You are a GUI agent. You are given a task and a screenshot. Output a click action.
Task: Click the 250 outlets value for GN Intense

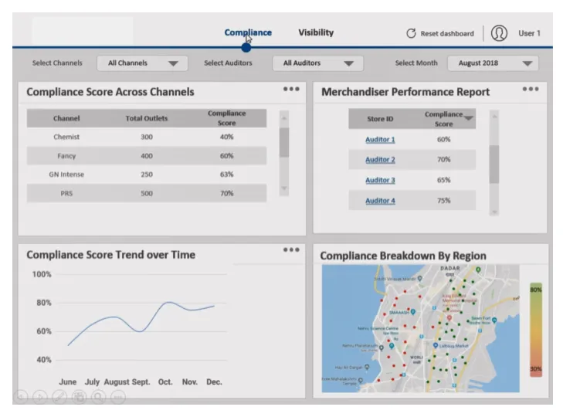click(147, 175)
